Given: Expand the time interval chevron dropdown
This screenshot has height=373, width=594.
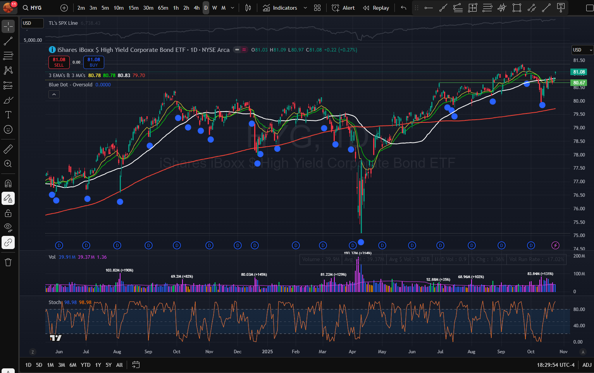Looking at the screenshot, I should pos(232,8).
